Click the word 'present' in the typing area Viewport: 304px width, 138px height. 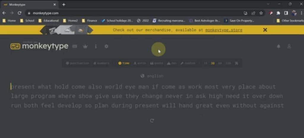coord(23,87)
